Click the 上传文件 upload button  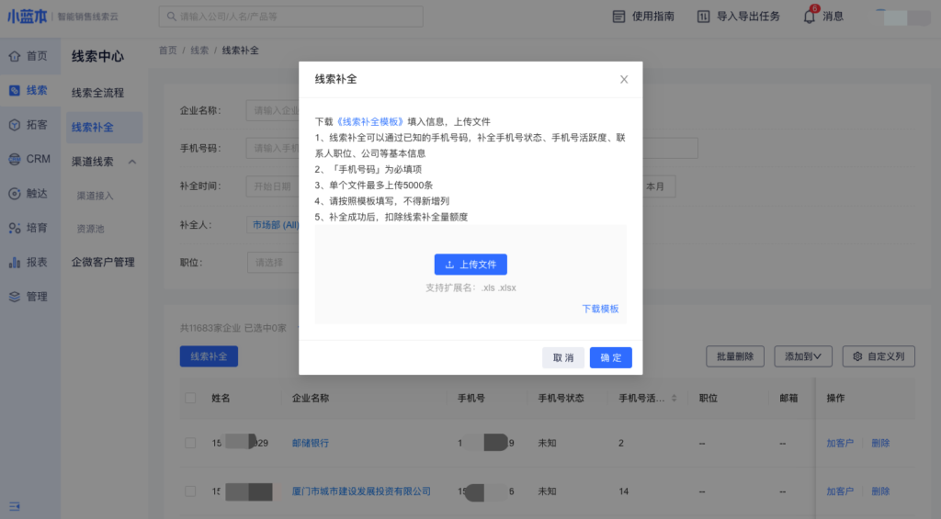pyautogui.click(x=470, y=265)
